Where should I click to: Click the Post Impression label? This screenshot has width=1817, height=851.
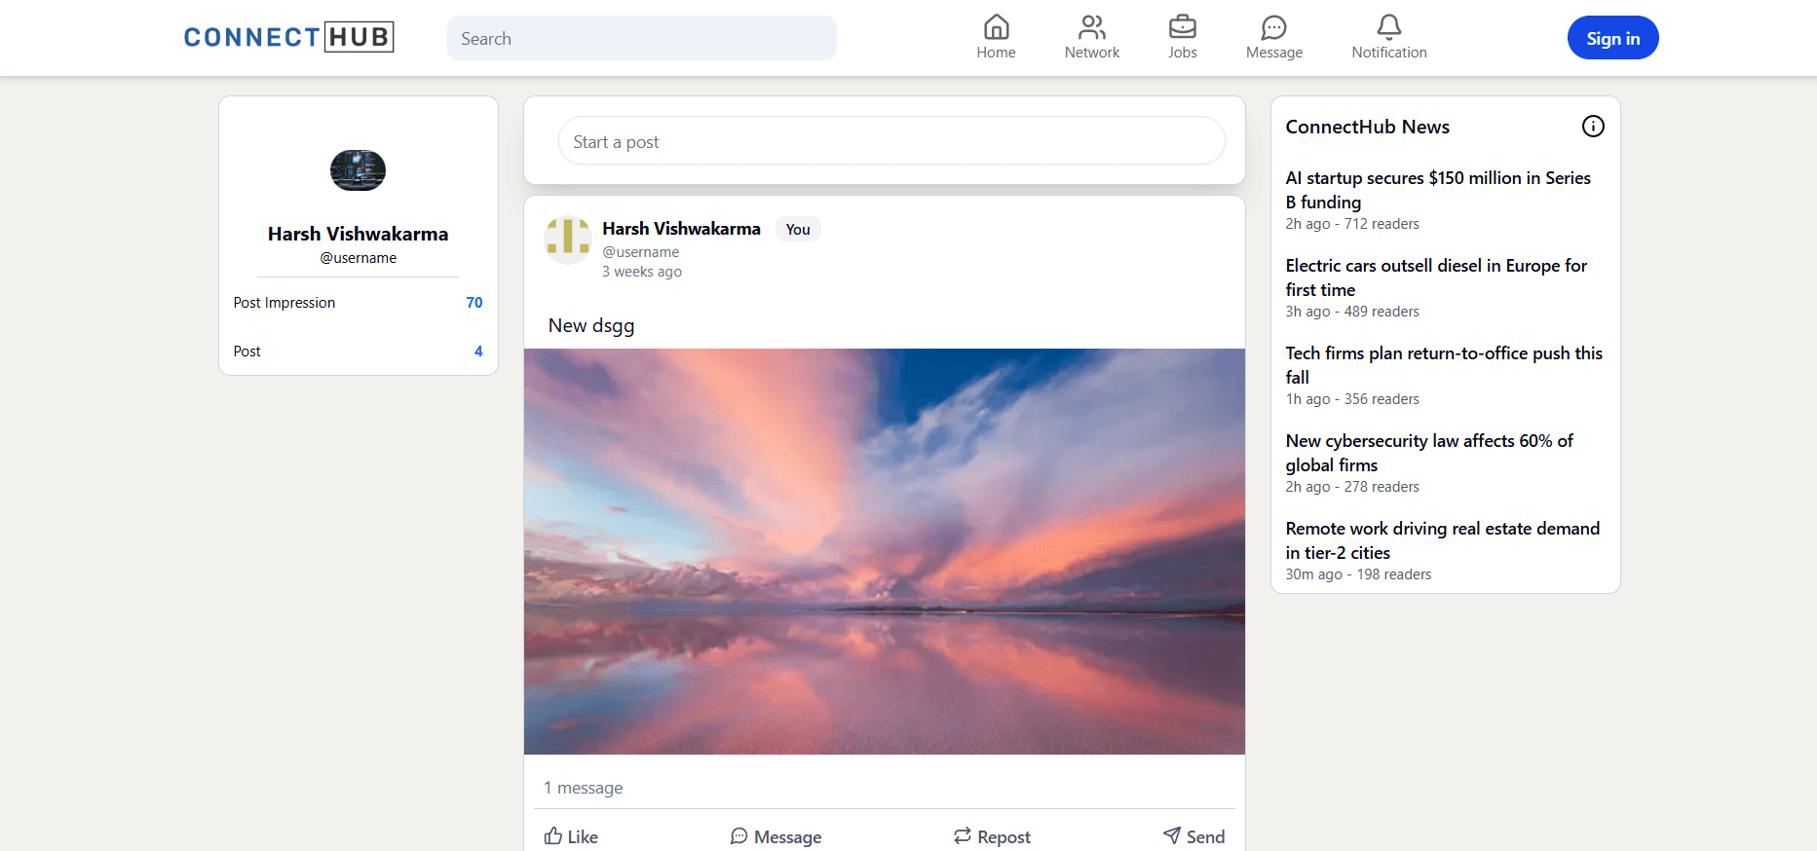click(x=284, y=303)
